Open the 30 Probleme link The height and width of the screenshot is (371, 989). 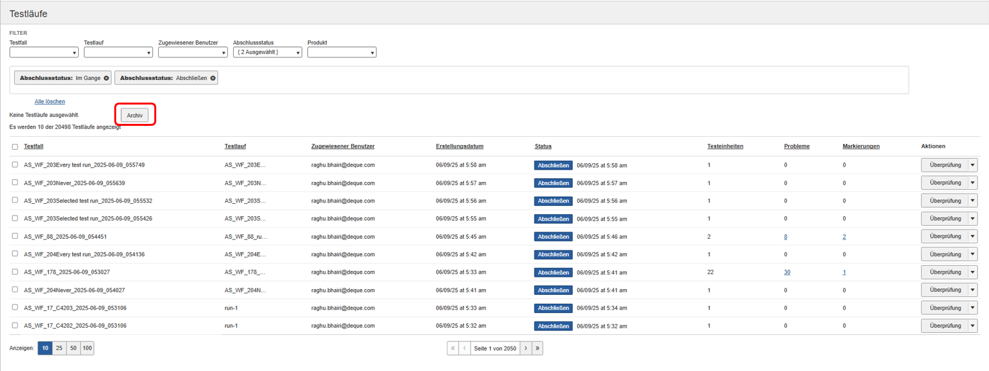pyautogui.click(x=787, y=272)
